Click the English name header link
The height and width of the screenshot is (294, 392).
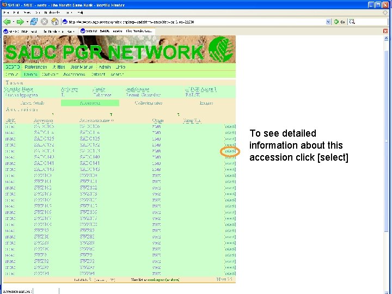click(138, 89)
